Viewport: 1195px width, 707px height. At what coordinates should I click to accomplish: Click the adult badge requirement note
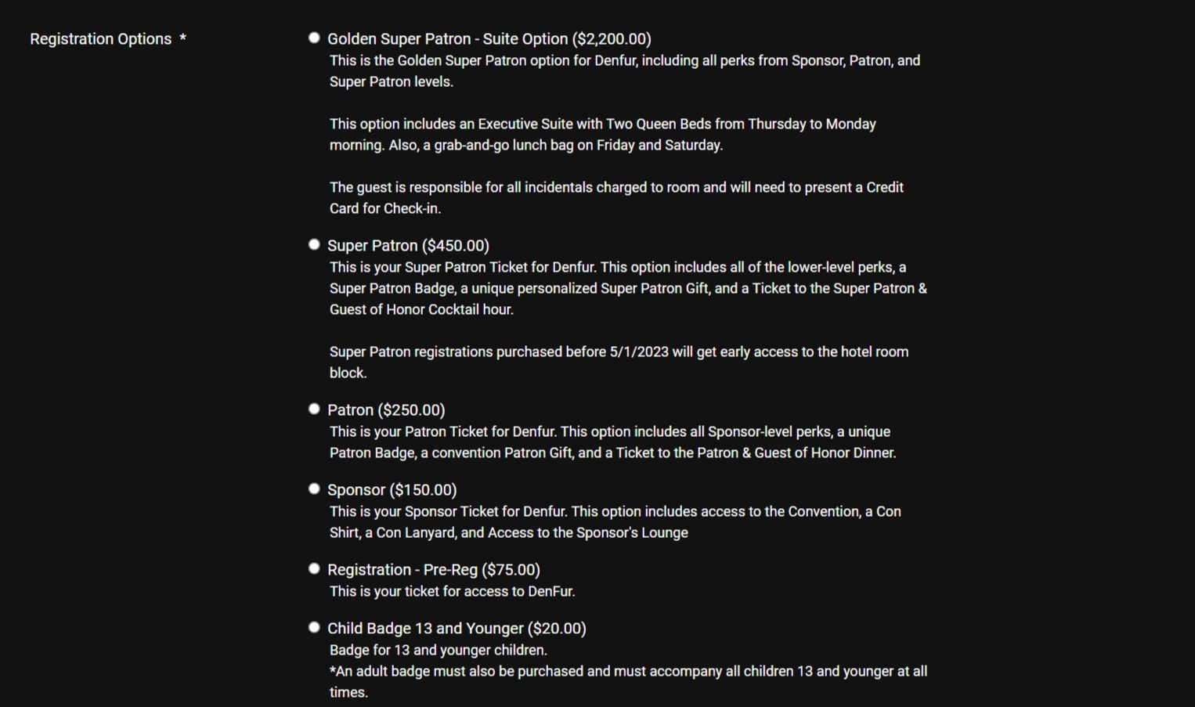(x=627, y=681)
